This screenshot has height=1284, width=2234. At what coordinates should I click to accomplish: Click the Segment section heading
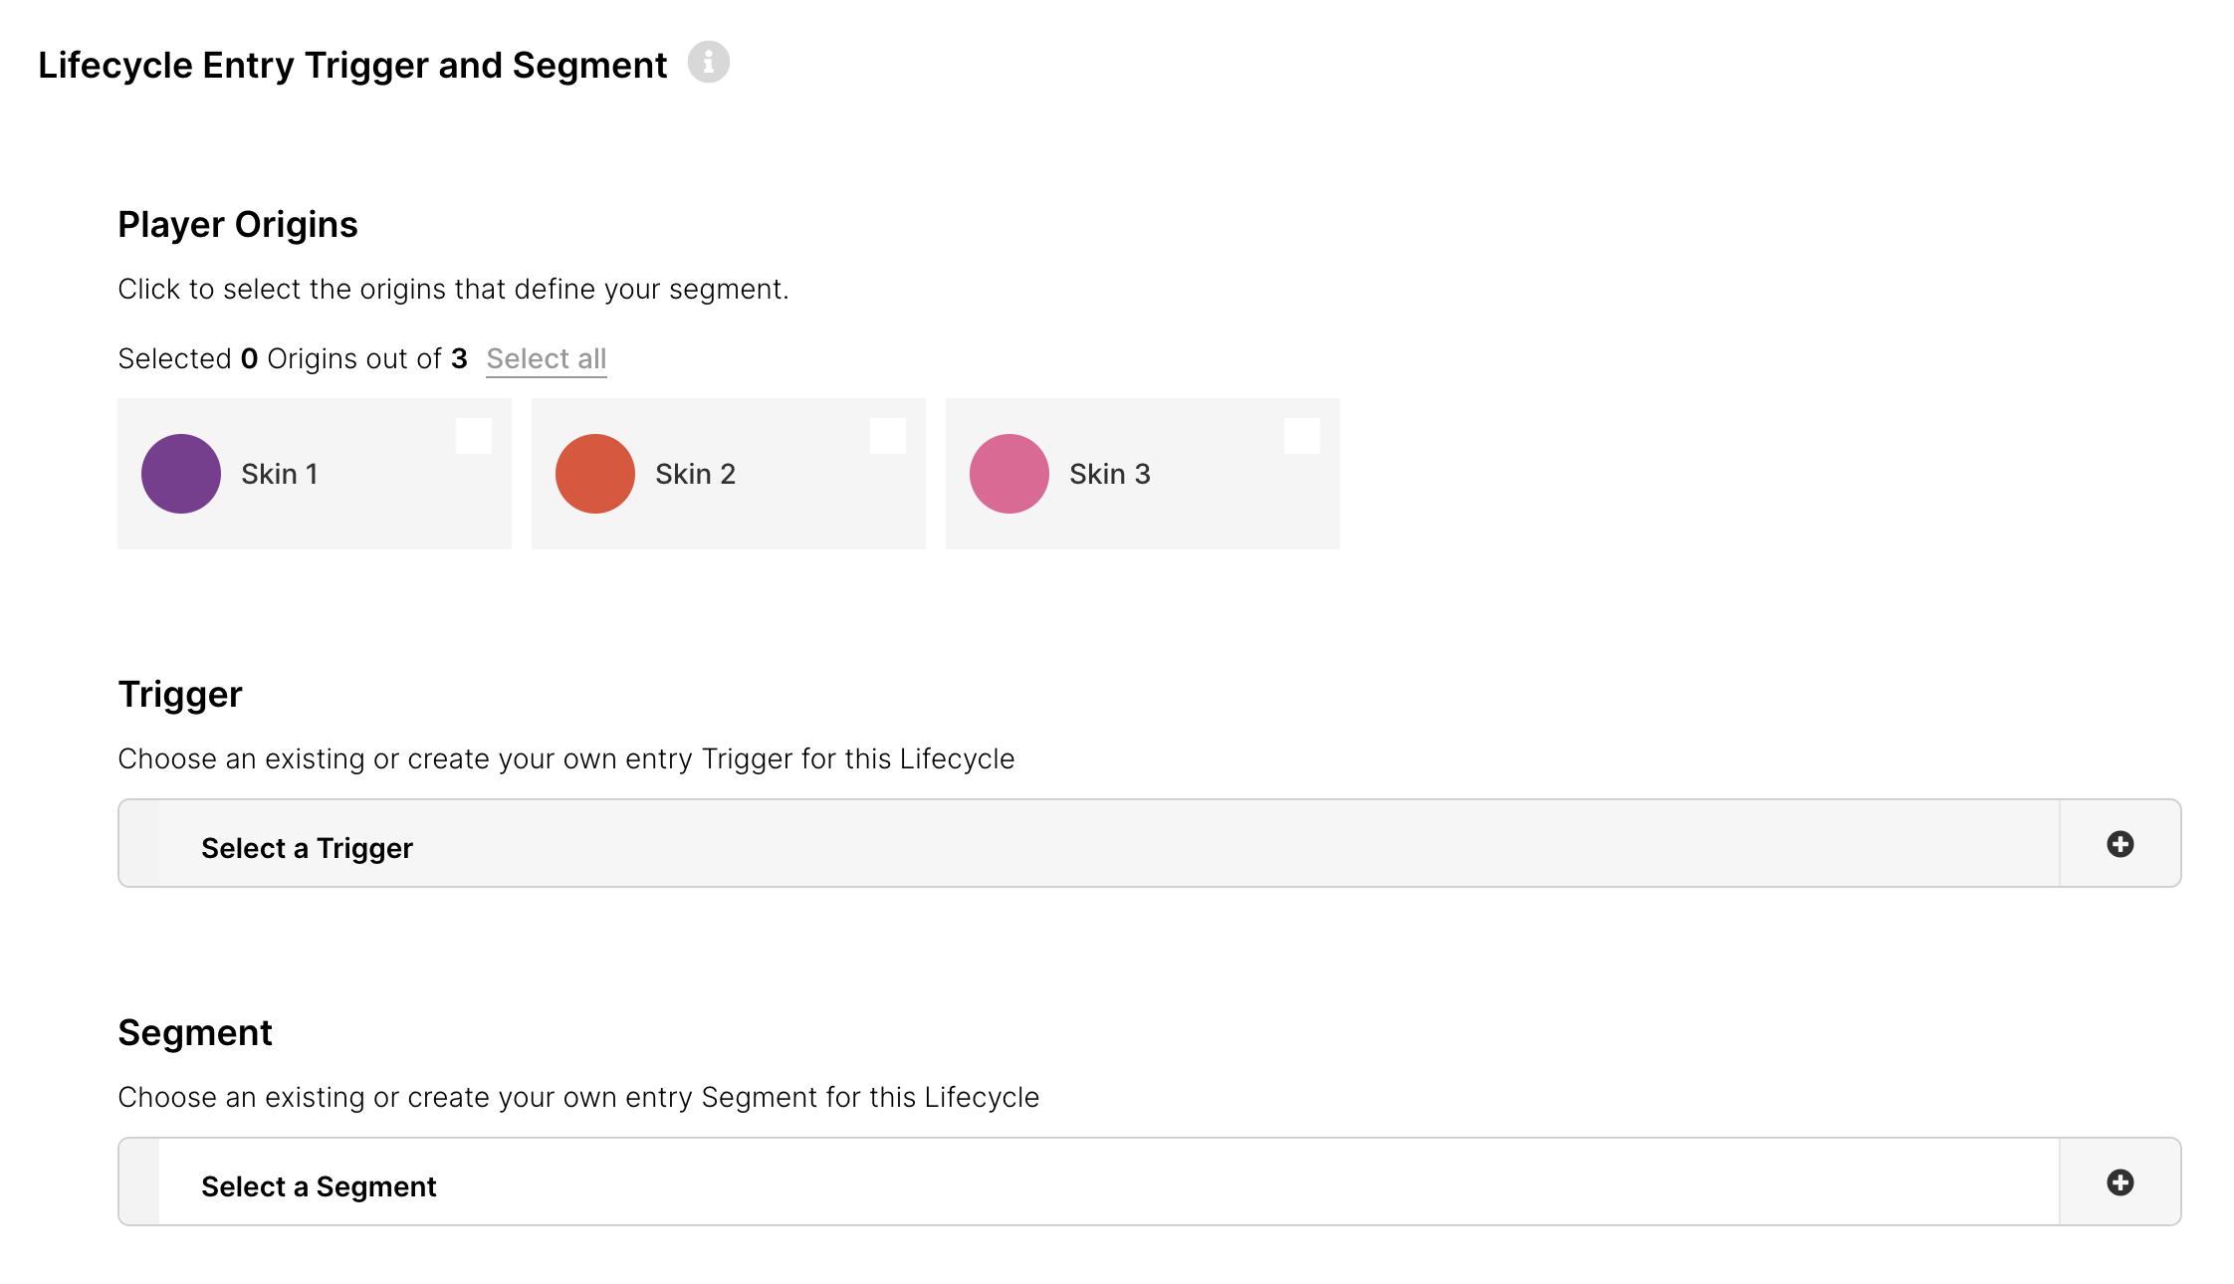click(x=195, y=1033)
